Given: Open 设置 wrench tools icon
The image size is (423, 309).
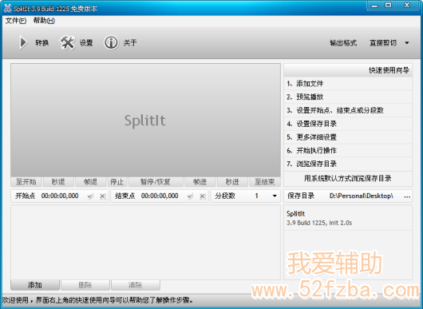Looking at the screenshot, I should click(x=67, y=42).
